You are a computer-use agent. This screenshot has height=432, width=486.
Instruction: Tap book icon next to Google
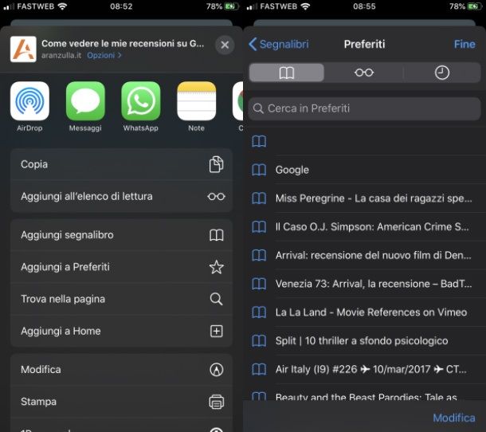[259, 170]
